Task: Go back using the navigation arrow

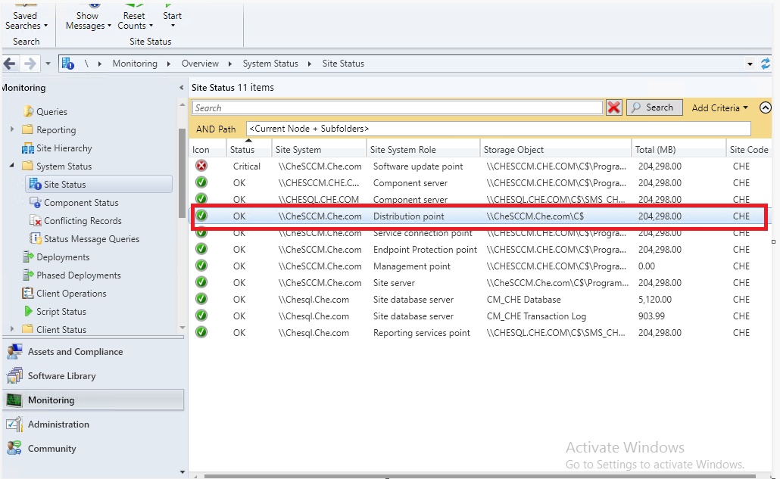Action: [9, 63]
